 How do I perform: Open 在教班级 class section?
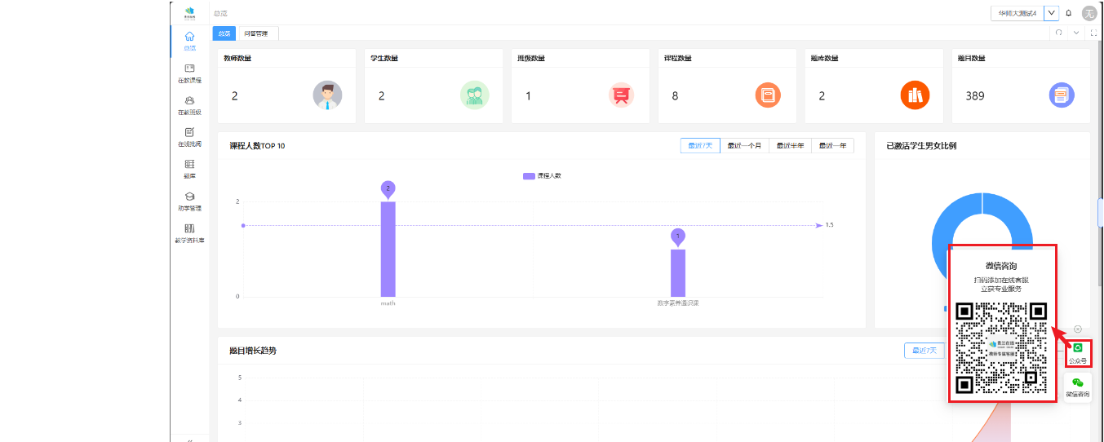click(x=189, y=104)
